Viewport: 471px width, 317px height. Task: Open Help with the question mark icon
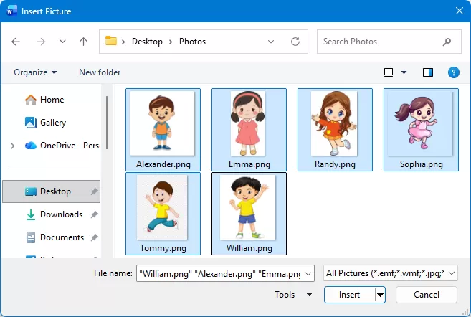tap(454, 72)
